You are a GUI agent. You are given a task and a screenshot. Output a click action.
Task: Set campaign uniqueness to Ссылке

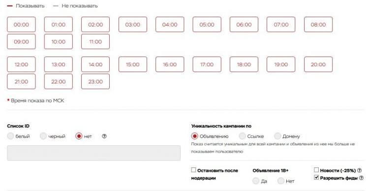(242, 136)
